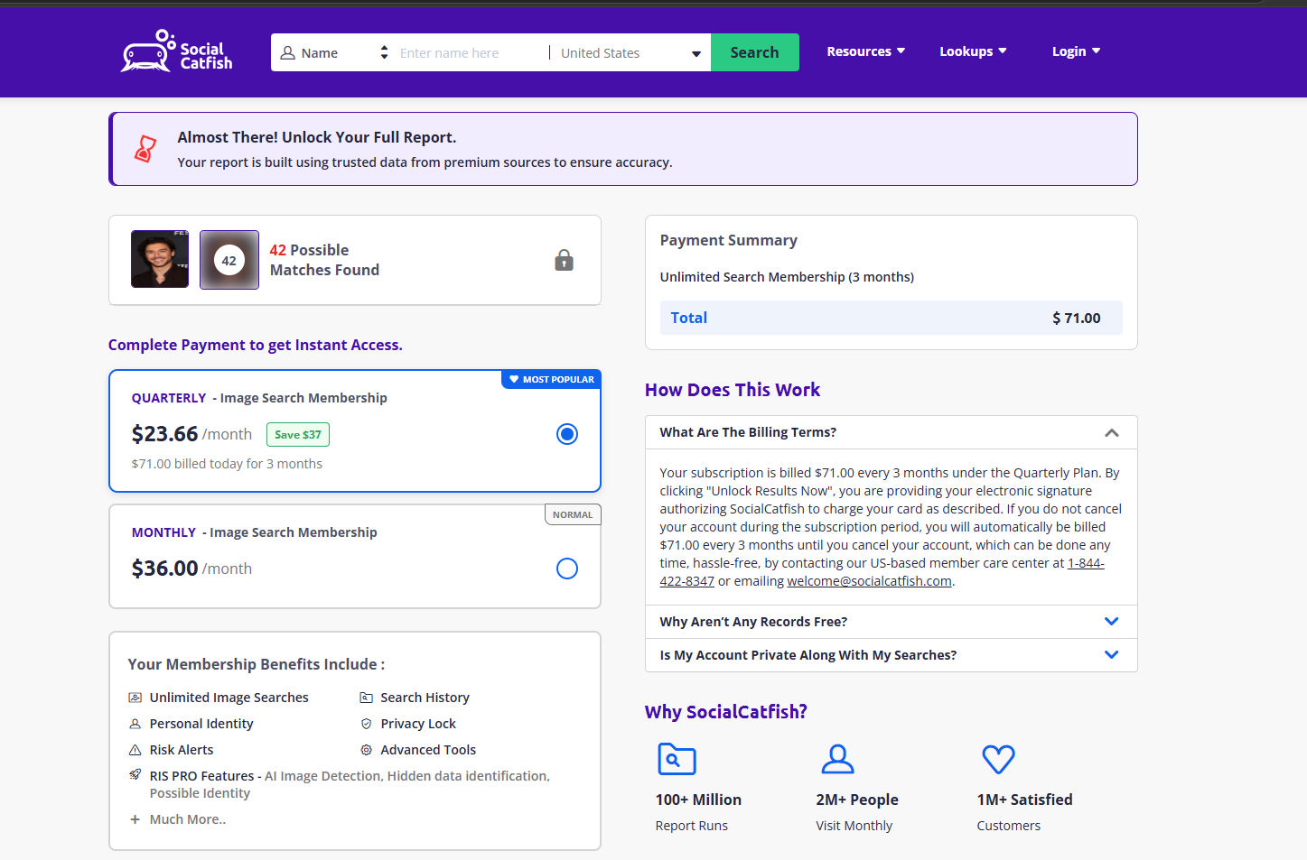Click the person icon above 2M+ People
This screenshot has width=1307, height=860.
[837, 759]
